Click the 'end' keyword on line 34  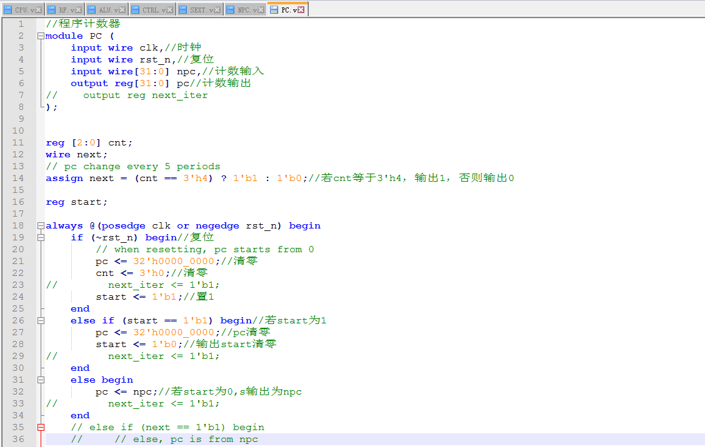click(80, 416)
